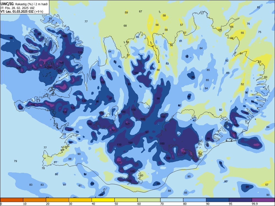
Task: Click the valid time line 'VT: Lau. 01.03.2025 03Z'
Action: coord(17,12)
